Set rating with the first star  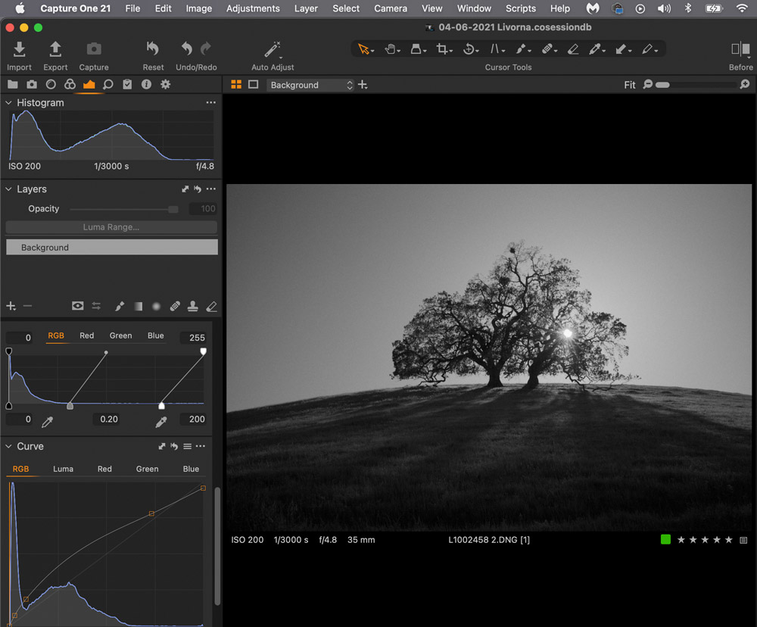tap(681, 540)
